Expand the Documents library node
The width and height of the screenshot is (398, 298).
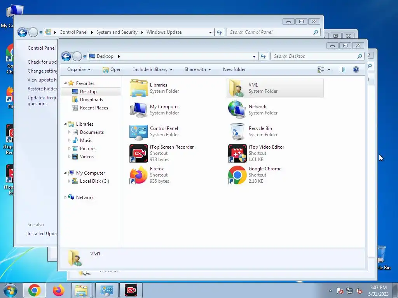coord(69,132)
